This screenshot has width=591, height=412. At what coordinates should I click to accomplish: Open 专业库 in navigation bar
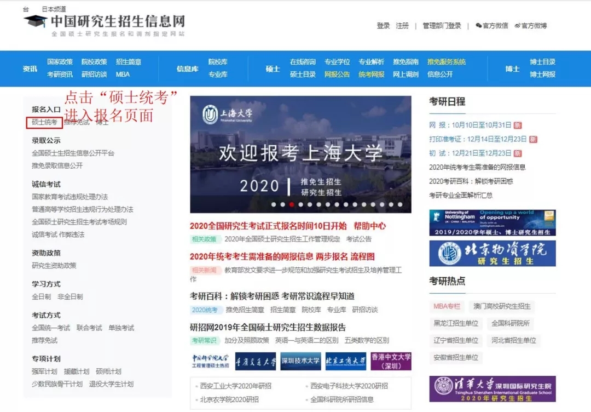coord(218,75)
